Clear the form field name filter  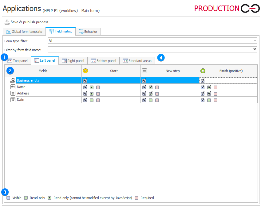click(255, 49)
